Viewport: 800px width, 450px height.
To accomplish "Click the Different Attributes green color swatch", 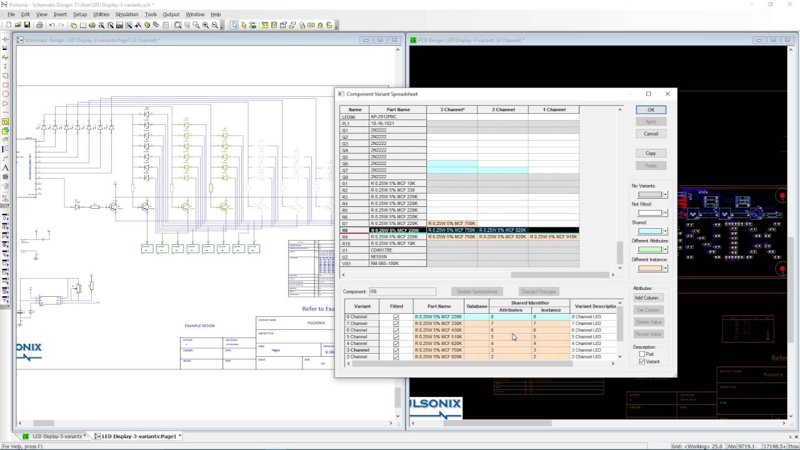I will click(x=649, y=249).
